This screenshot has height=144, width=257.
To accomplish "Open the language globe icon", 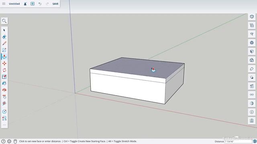I will (9, 141).
